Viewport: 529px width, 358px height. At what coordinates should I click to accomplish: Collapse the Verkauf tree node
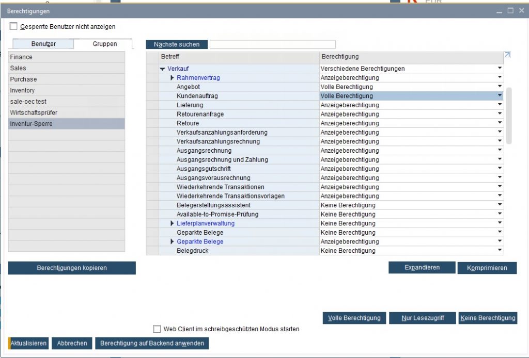[x=162, y=69]
